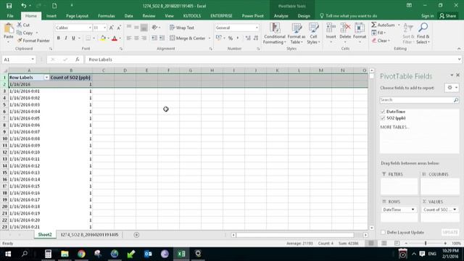Apply percent style to cells

[231, 38]
